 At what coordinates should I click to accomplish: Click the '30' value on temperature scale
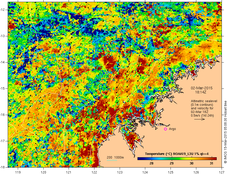click(x=191, y=163)
